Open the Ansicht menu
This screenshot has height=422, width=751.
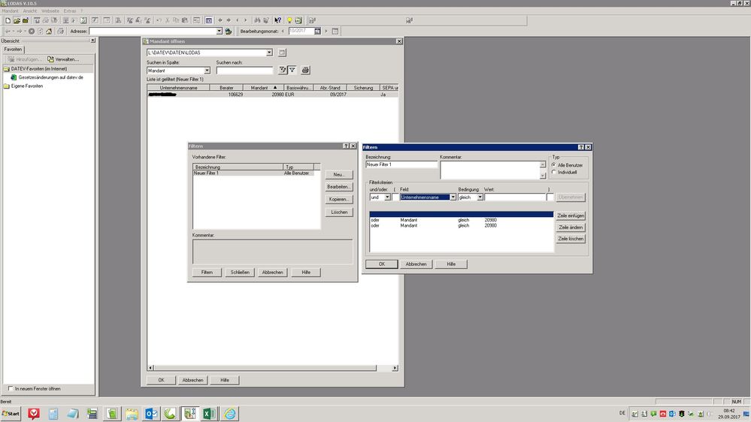pyautogui.click(x=30, y=11)
